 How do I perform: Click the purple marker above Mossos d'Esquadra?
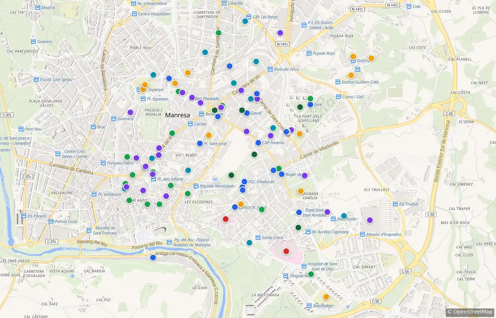(370, 220)
